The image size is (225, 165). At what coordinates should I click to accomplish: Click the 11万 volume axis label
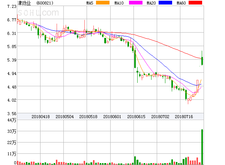(12, 154)
